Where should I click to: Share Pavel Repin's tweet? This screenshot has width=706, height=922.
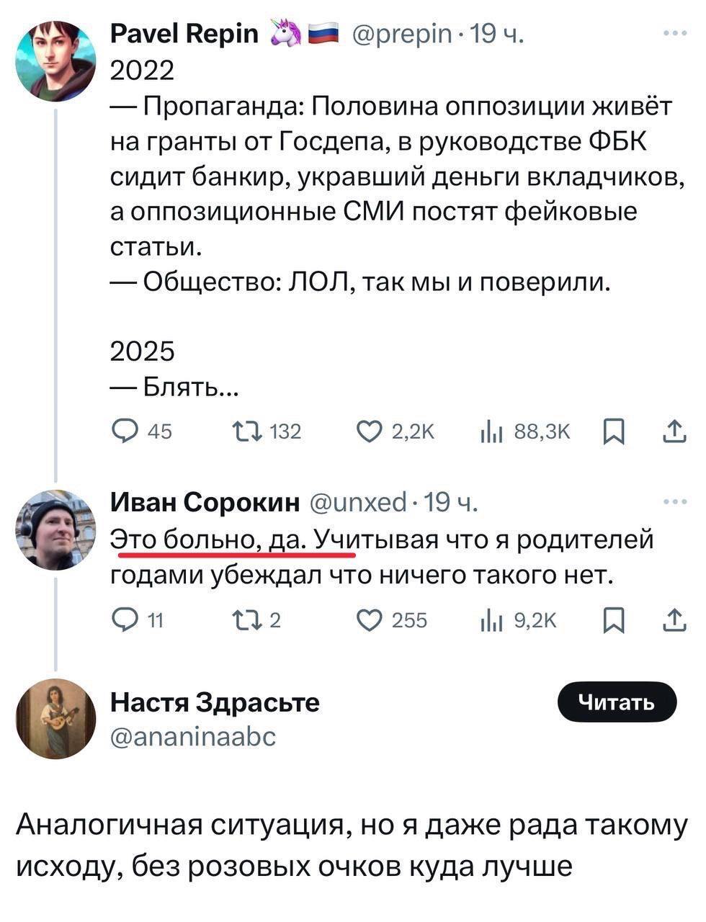tap(674, 431)
